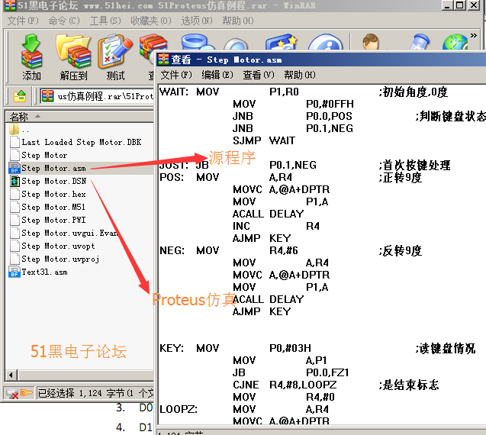
Task: Click the blue database Delete toolbar icon
Action: pos(198,42)
